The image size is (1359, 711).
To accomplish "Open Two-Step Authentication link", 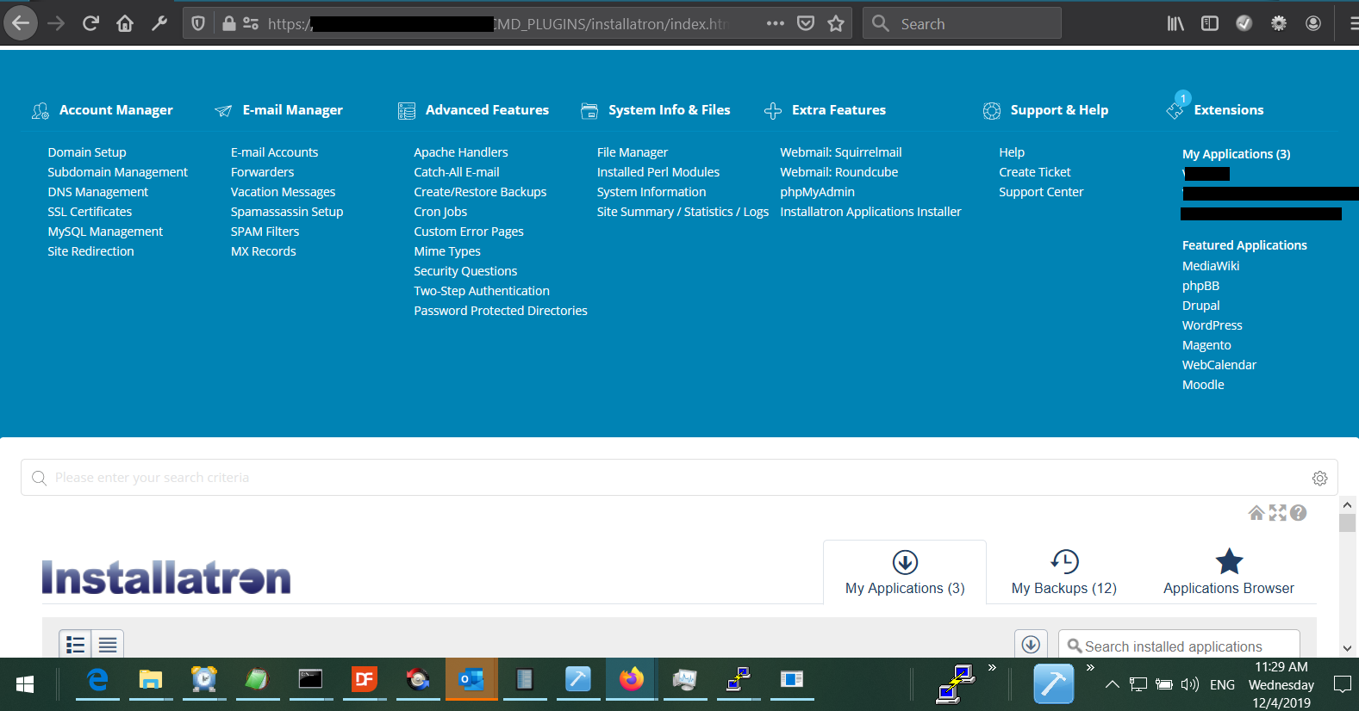I will [x=482, y=290].
